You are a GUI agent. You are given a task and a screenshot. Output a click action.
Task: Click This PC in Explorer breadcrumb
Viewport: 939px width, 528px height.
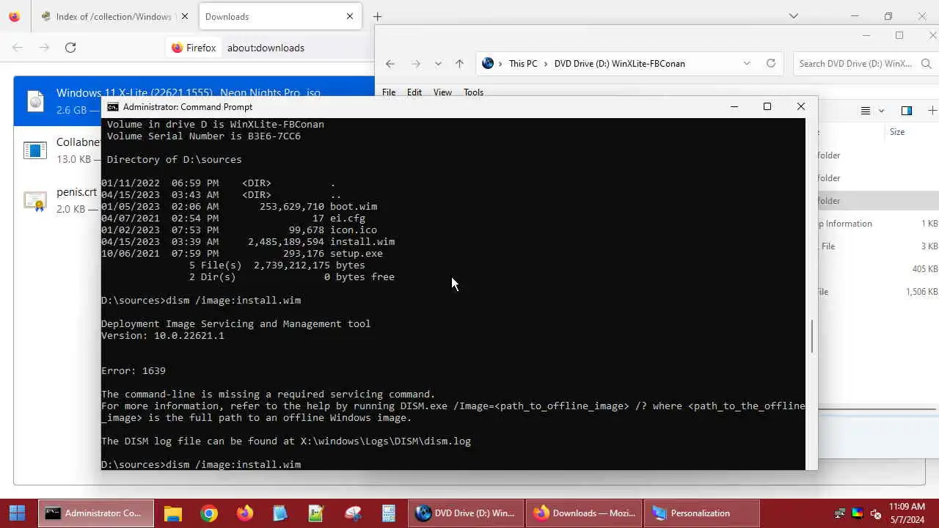(523, 64)
